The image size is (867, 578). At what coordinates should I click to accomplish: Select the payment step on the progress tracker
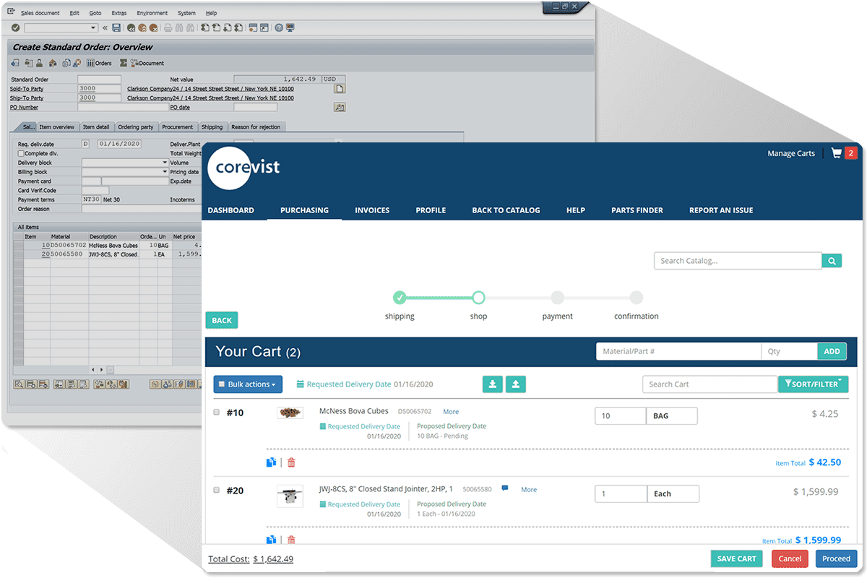(x=557, y=297)
